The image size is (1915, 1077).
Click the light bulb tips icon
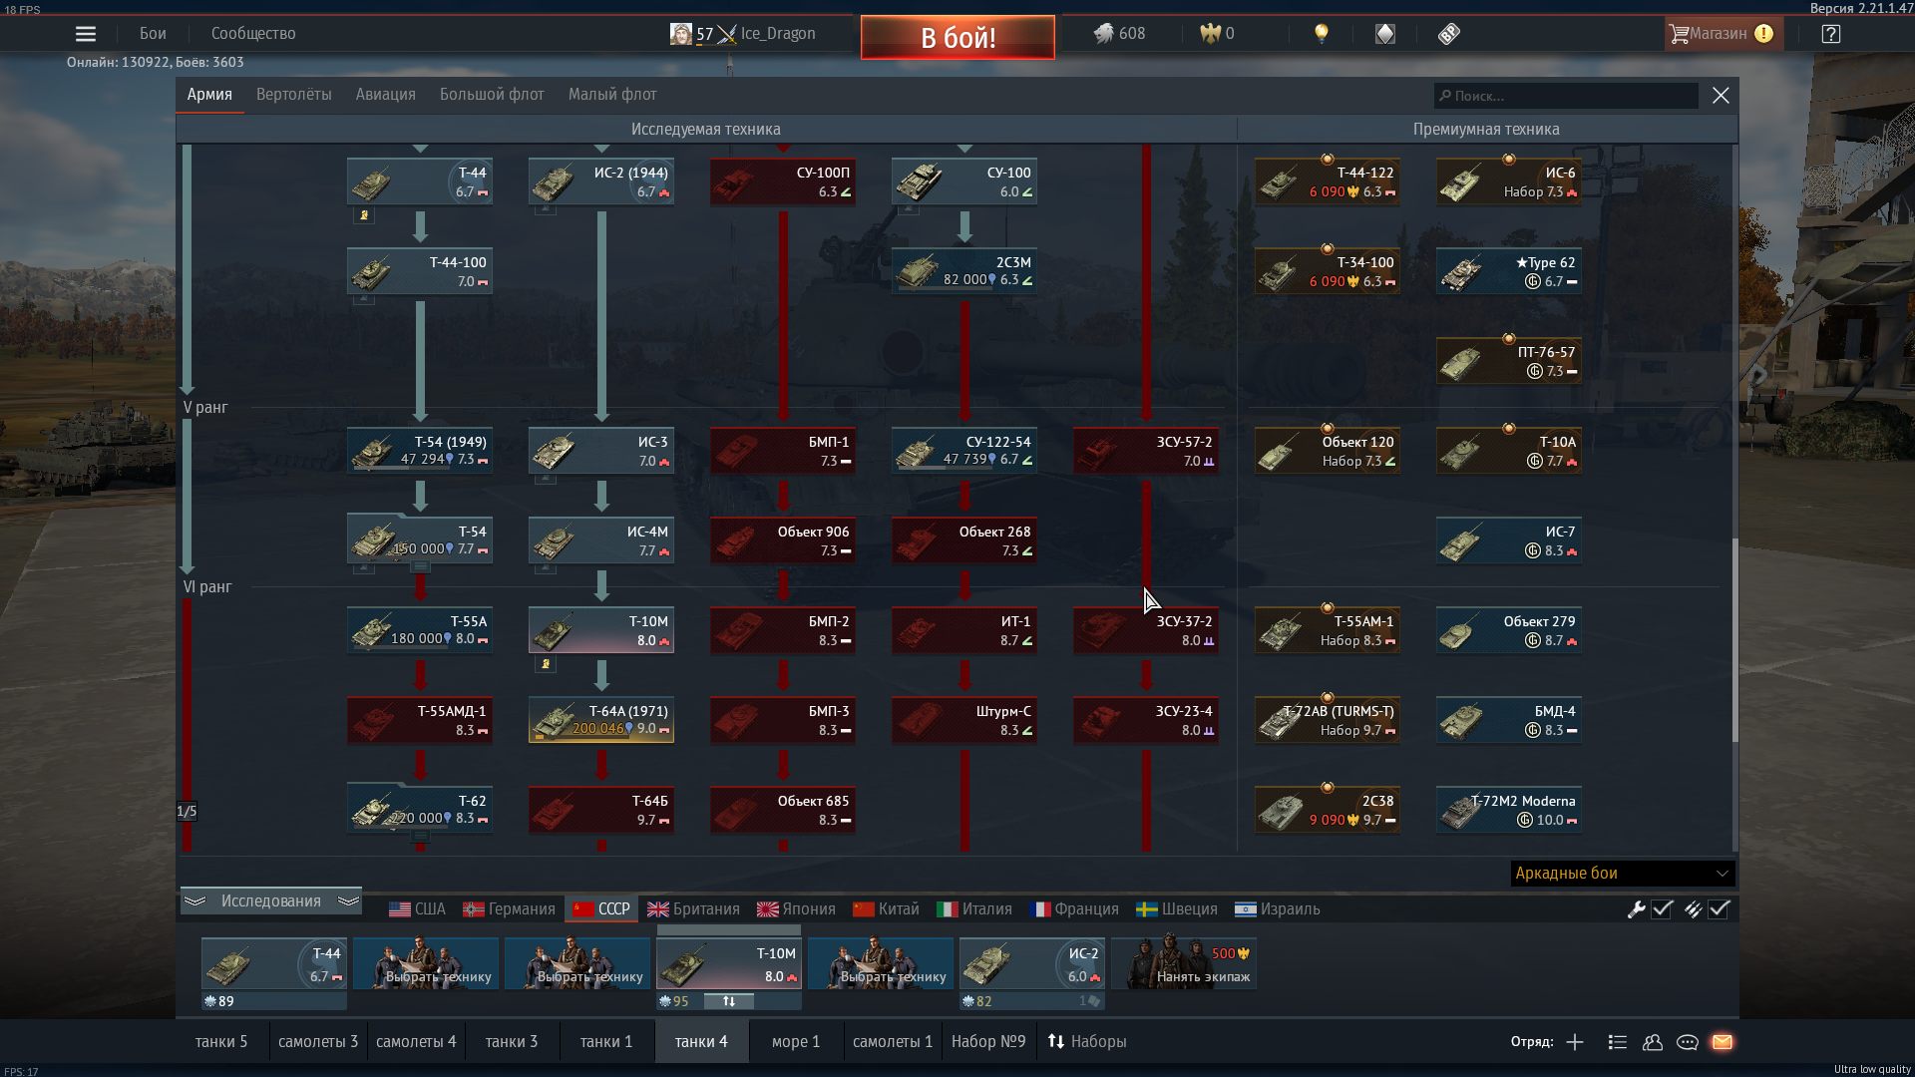click(x=1322, y=34)
